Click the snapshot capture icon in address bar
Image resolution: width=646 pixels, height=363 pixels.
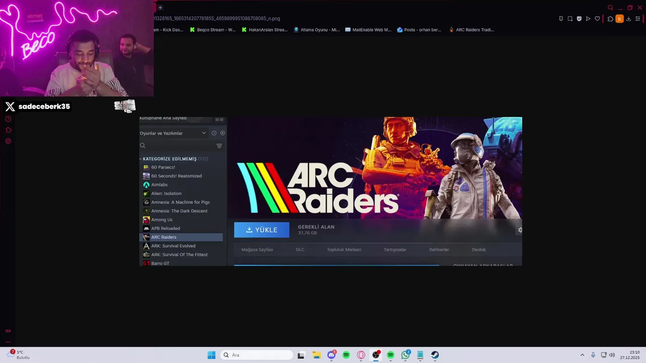(x=570, y=19)
